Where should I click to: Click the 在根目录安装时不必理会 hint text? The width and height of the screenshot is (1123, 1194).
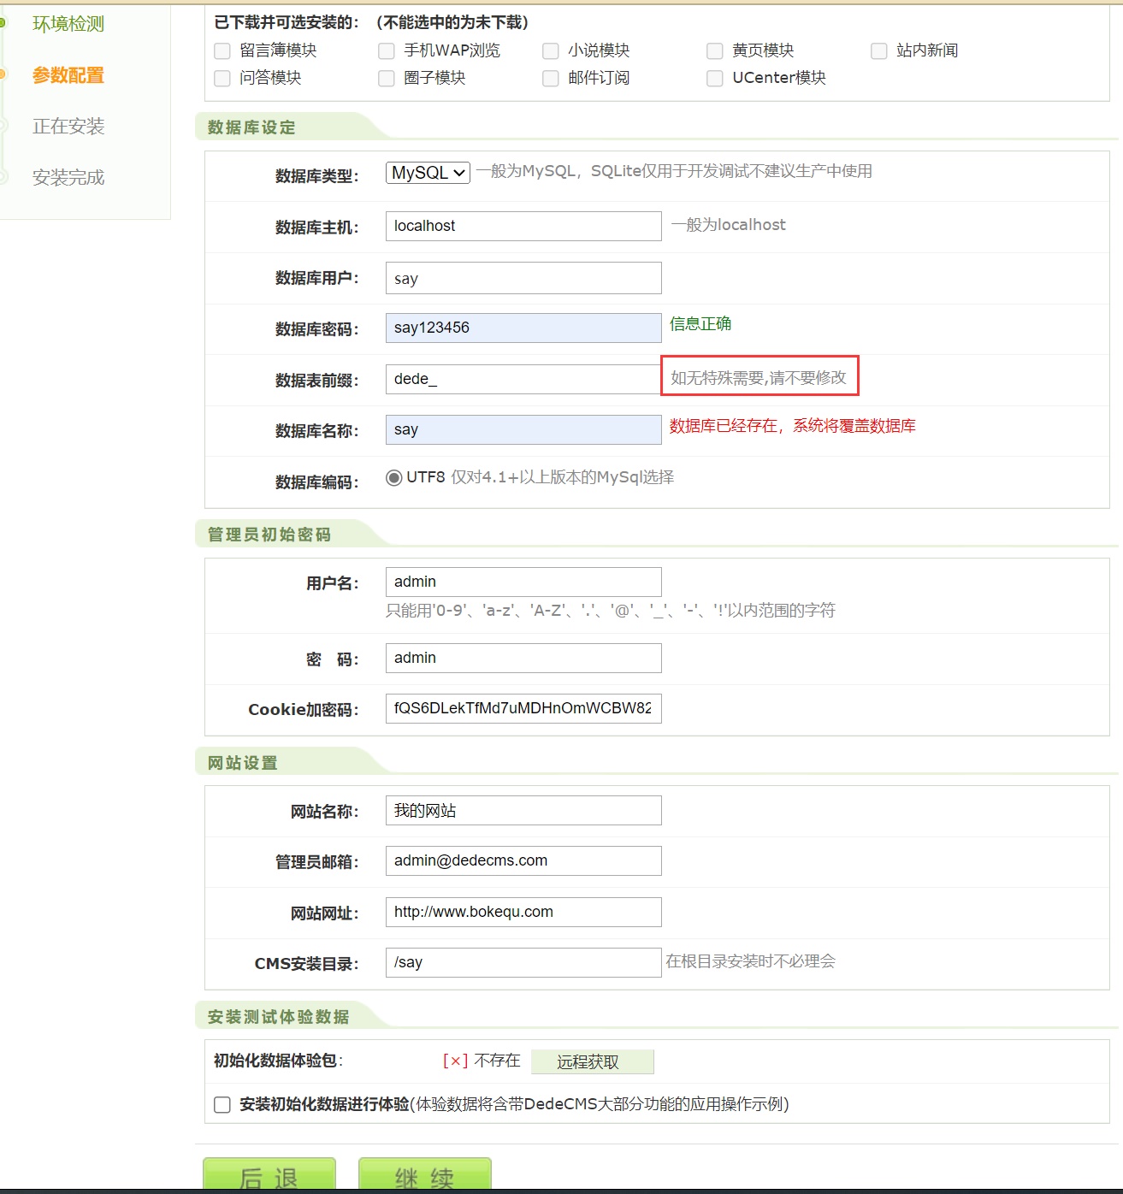[751, 961]
